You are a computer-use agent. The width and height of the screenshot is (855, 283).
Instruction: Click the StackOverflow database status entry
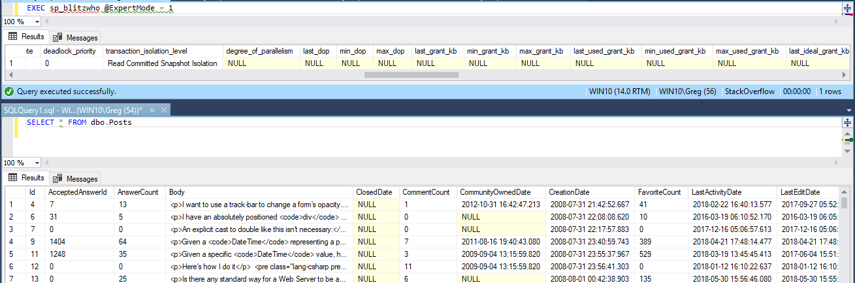pyautogui.click(x=750, y=92)
